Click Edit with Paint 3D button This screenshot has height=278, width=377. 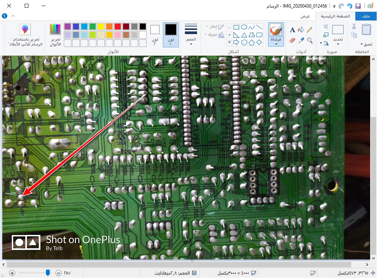click(x=25, y=34)
